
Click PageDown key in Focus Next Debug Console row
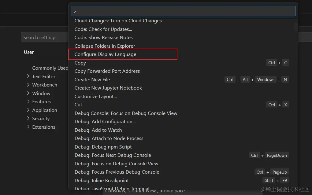click(x=277, y=155)
